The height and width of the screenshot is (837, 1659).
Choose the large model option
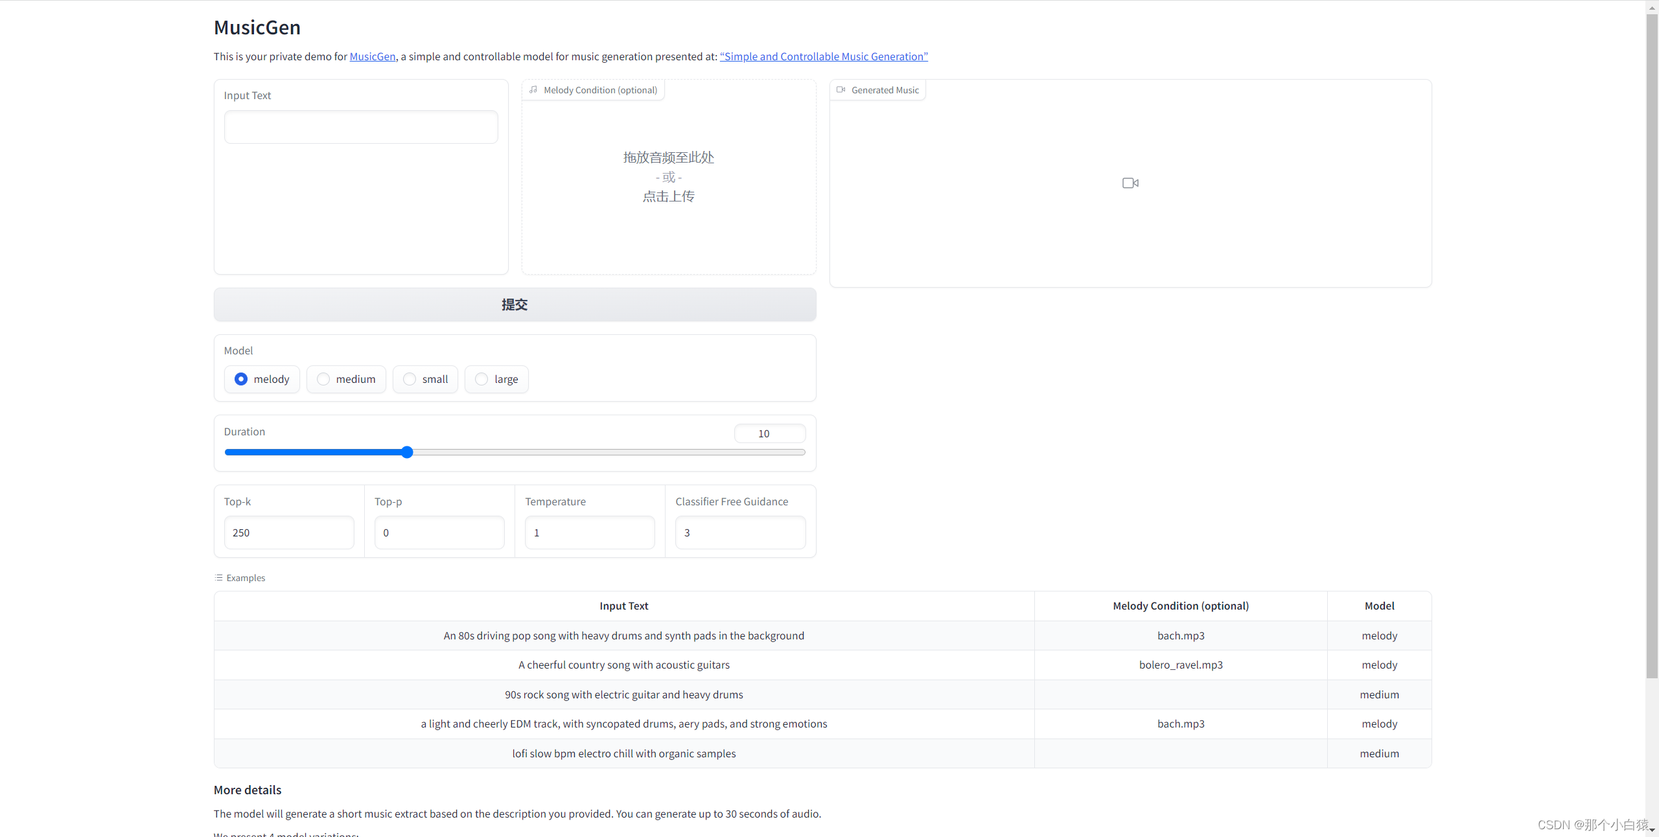(x=481, y=379)
